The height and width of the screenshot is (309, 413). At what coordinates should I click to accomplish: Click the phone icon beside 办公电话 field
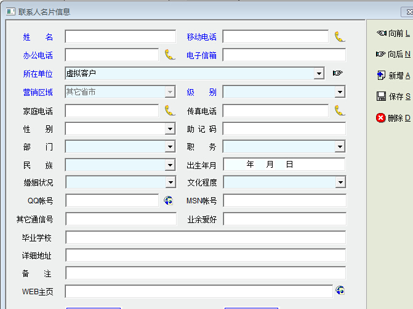click(170, 55)
